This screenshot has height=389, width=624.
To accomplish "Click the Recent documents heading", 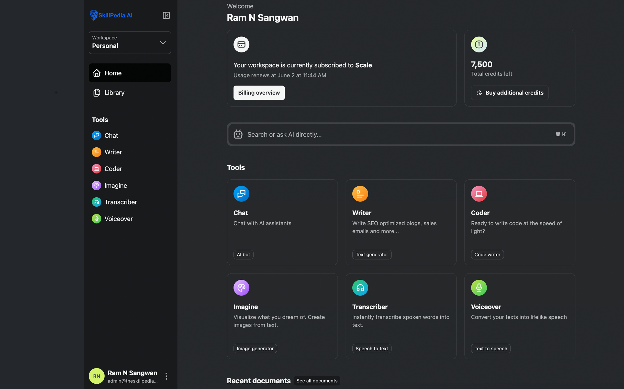I will tap(258, 381).
